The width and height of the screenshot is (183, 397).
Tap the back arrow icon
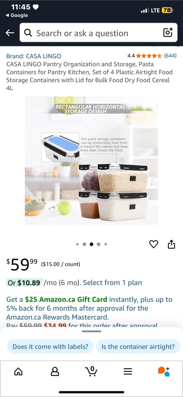(x=10, y=33)
